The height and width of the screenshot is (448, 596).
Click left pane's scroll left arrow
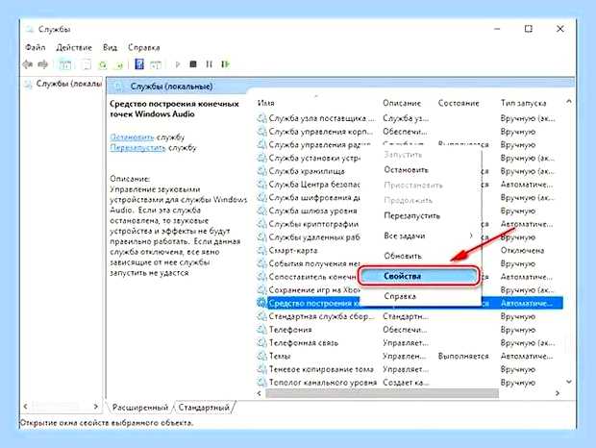tap(25, 407)
